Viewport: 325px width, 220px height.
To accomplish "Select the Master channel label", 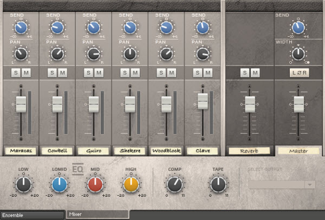I will (x=298, y=151).
